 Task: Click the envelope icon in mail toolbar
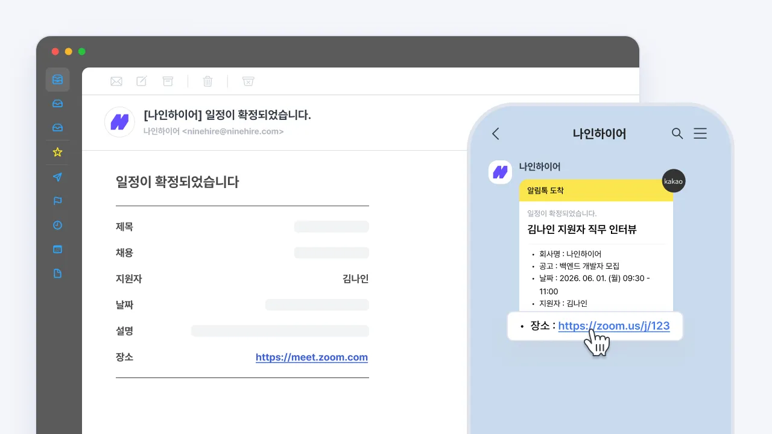[x=116, y=81]
